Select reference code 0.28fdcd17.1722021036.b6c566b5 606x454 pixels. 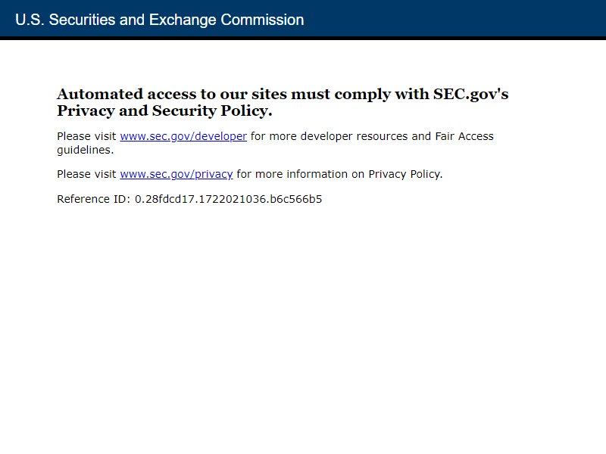[228, 199]
